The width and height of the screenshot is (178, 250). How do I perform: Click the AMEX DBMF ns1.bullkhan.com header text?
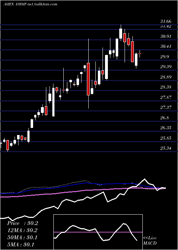pos(30,4)
